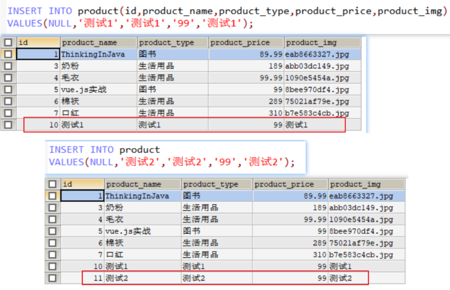Sort by product_type header in lower table
The height and width of the screenshot is (290, 450).
(217, 184)
